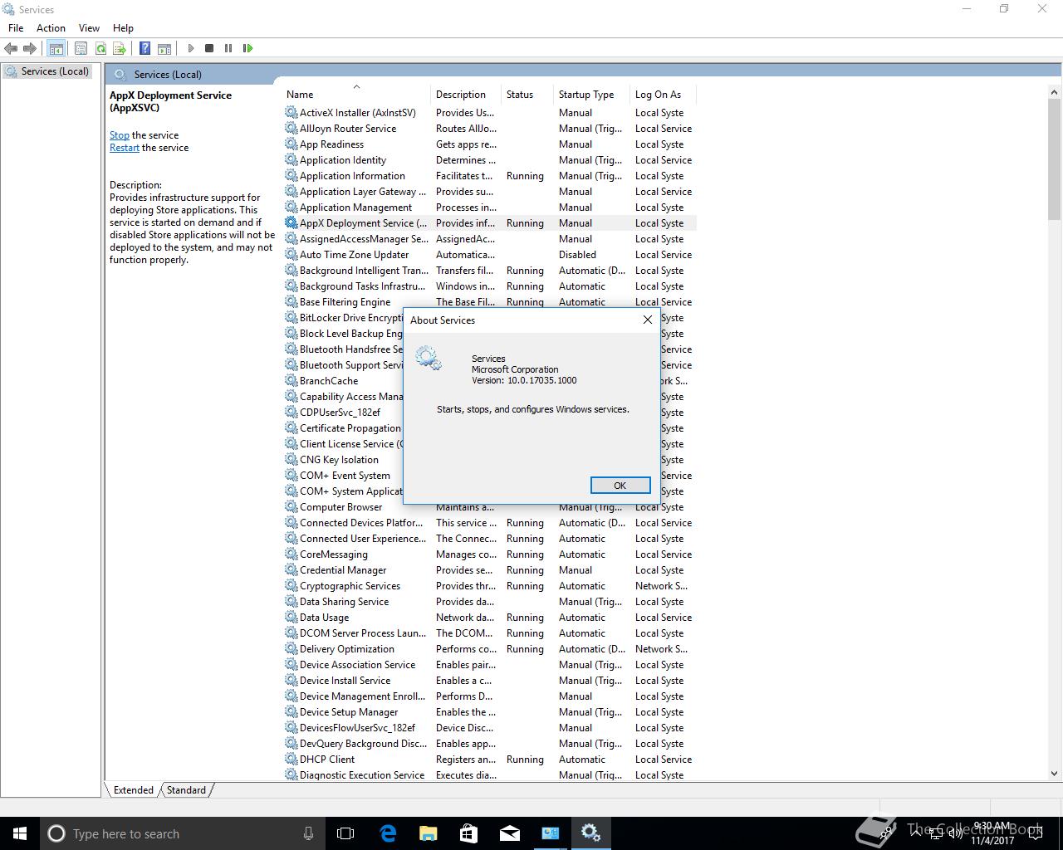Open the Store icon on the taskbar
The width and height of the screenshot is (1063, 850).
[x=468, y=833]
